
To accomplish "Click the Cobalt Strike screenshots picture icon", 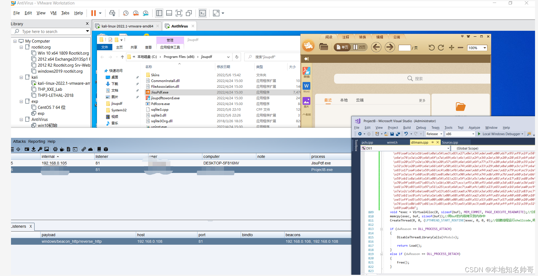I will point(47,149).
